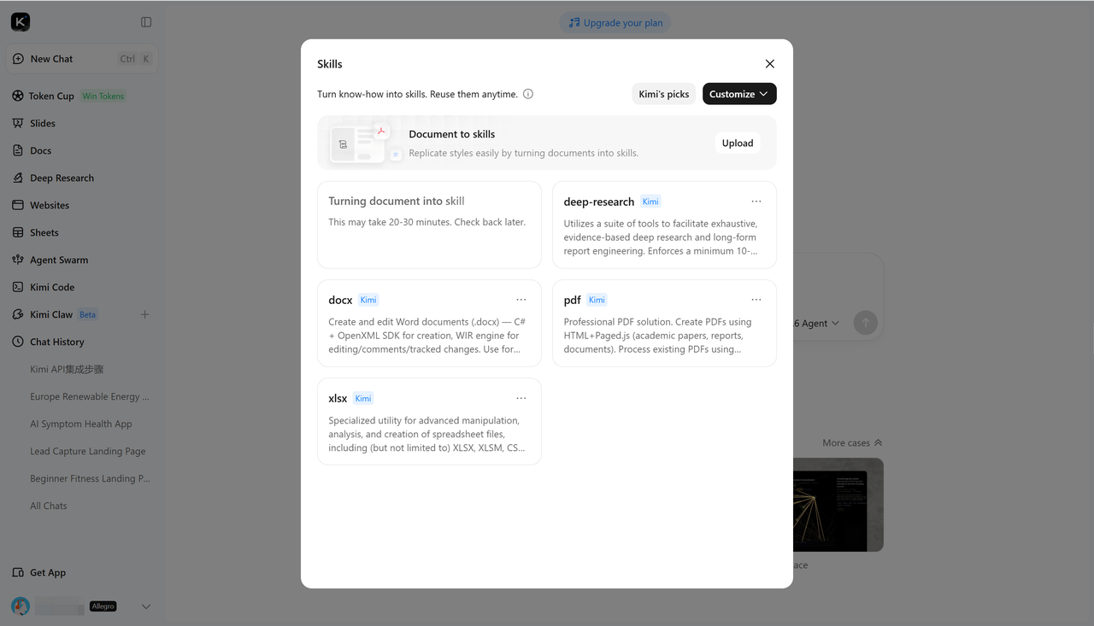The width and height of the screenshot is (1094, 626).
Task: Expand the user account menu chevron
Action: (146, 606)
